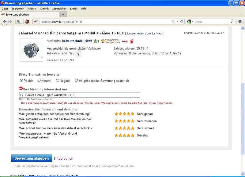Open the list-all-tabs dropdown arrow
Screen dimensions: 245x177
(x=243, y=14)
